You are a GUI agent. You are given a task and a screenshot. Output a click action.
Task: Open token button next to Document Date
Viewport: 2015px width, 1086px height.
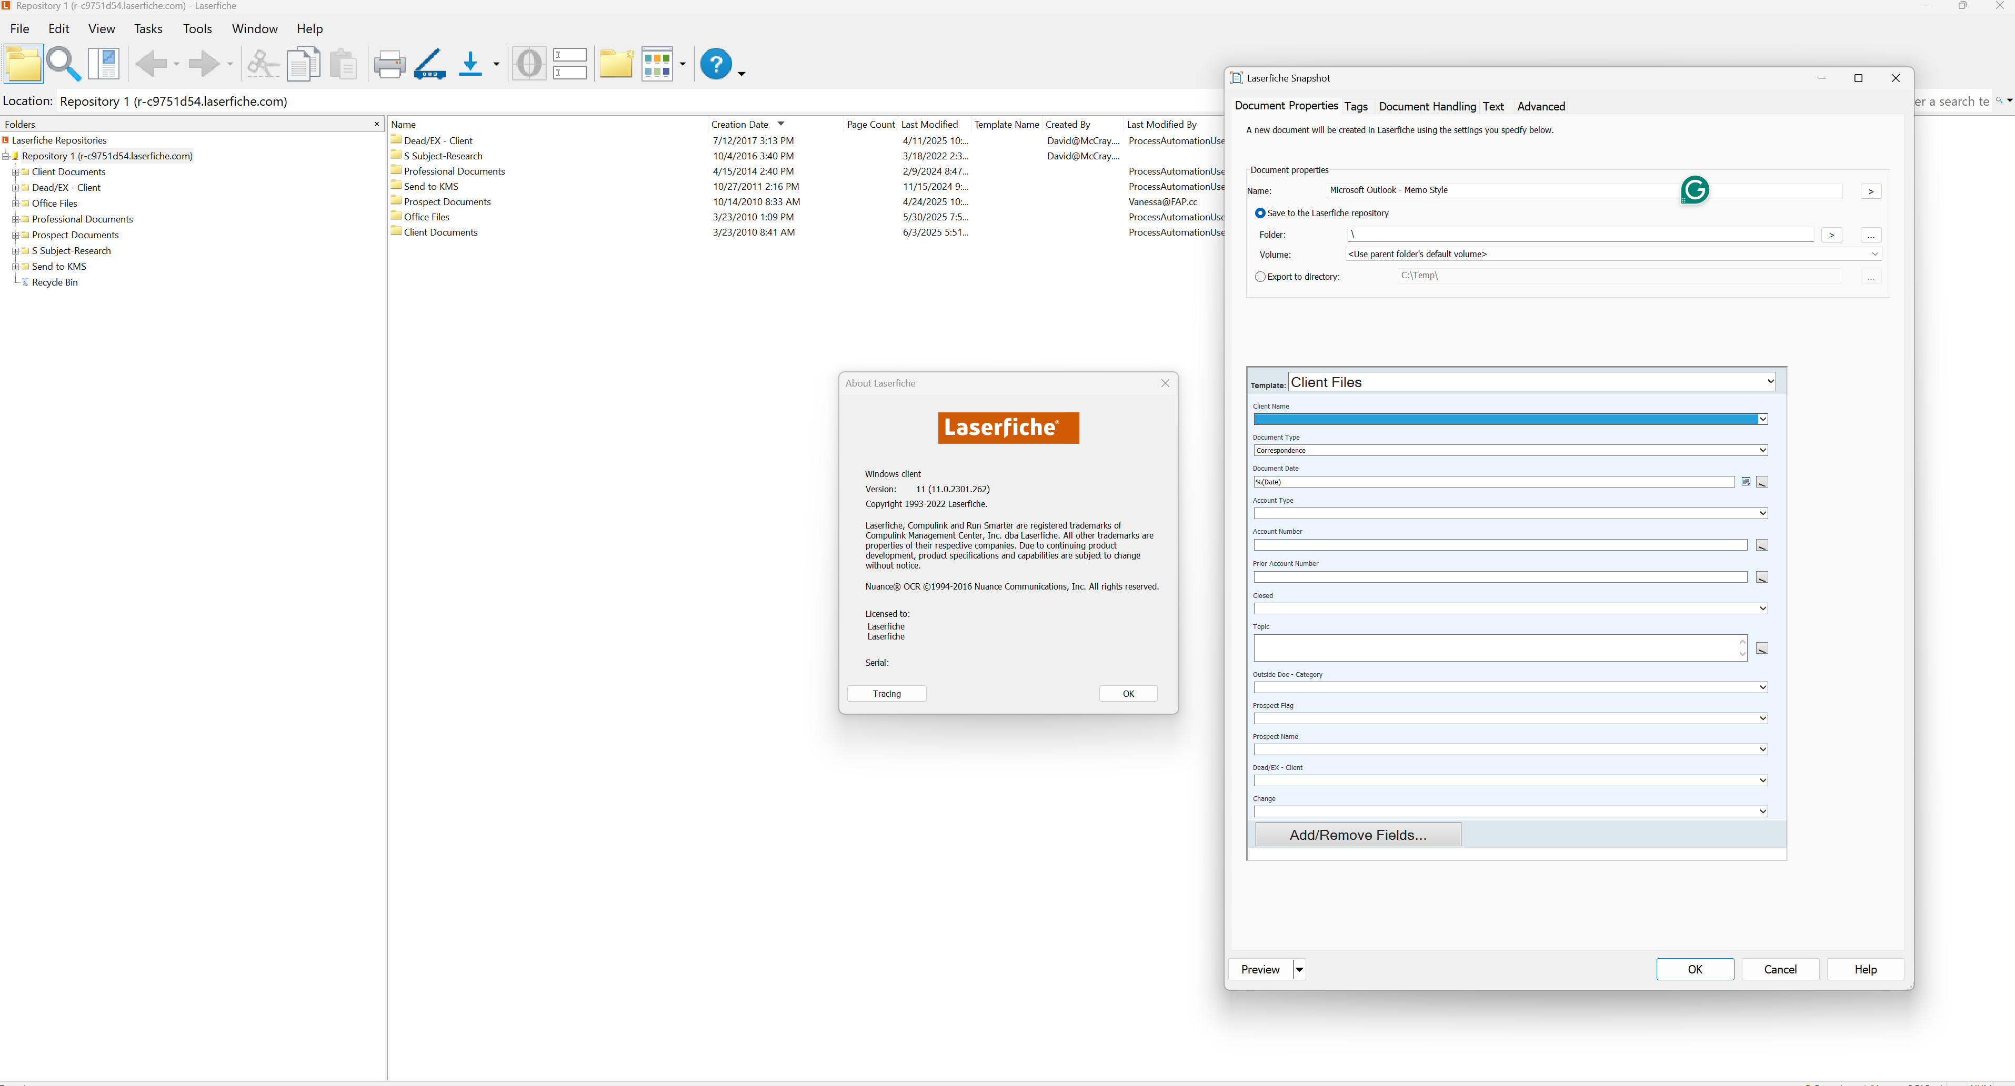(x=1762, y=482)
